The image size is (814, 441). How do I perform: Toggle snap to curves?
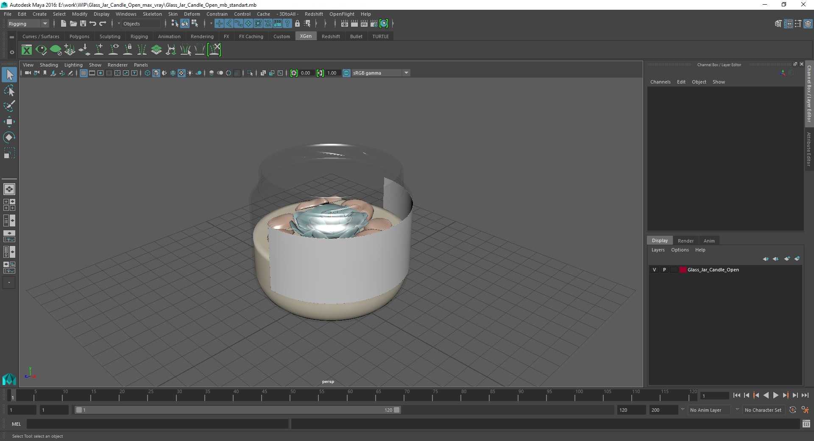(229, 24)
